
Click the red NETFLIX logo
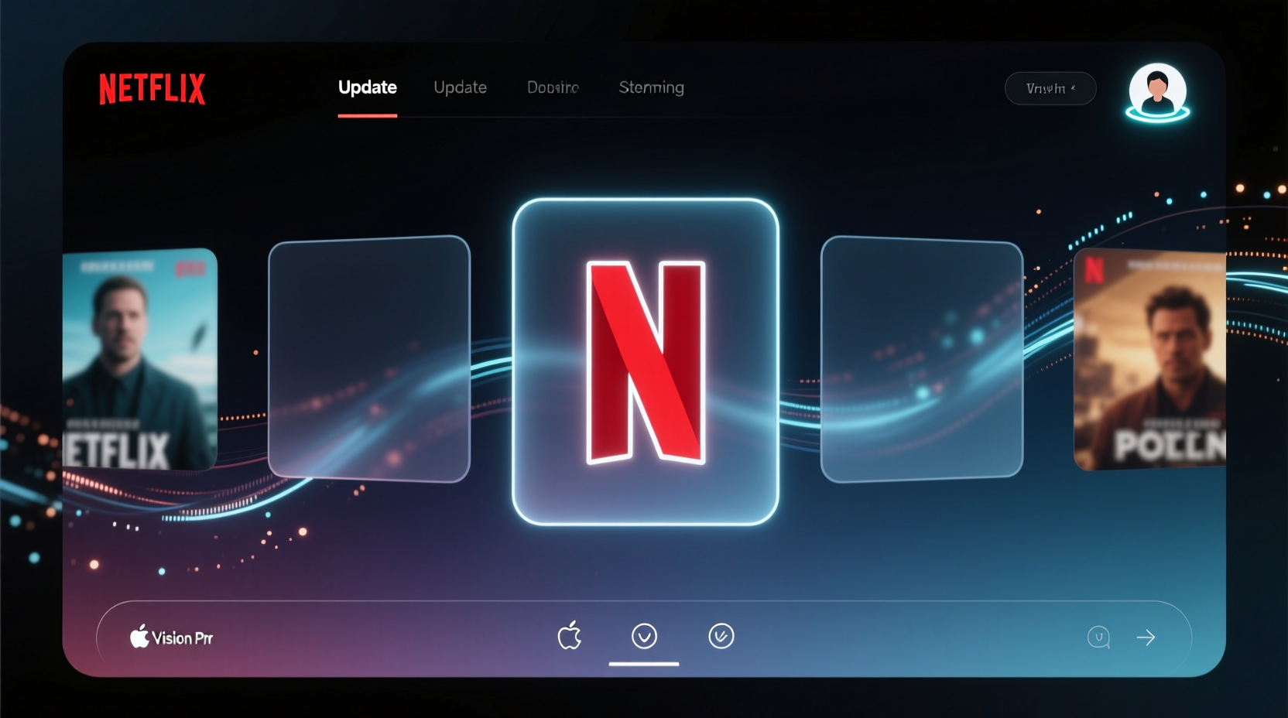(x=152, y=89)
